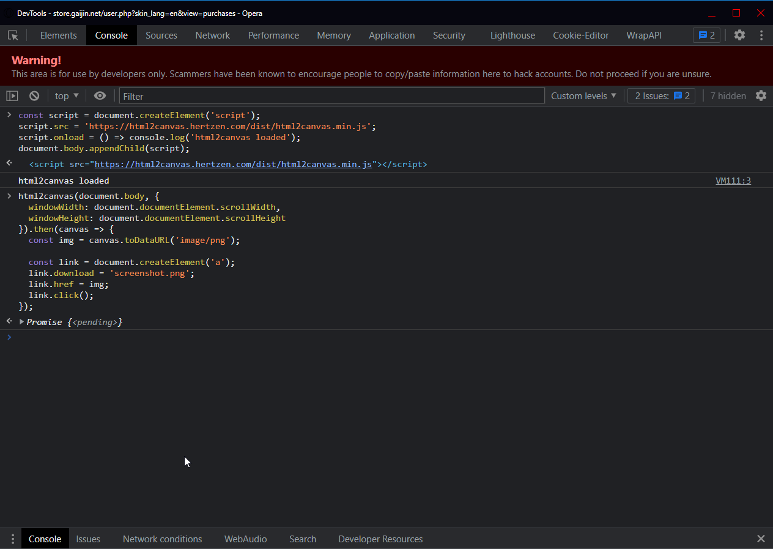773x549 pixels.
Task: Open Developer Resources drawer tab
Action: click(380, 539)
